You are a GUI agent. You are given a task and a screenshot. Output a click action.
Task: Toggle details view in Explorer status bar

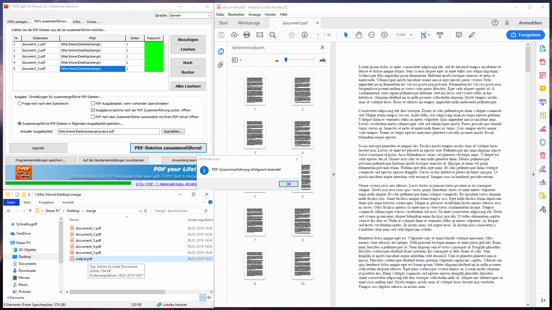pos(203,297)
